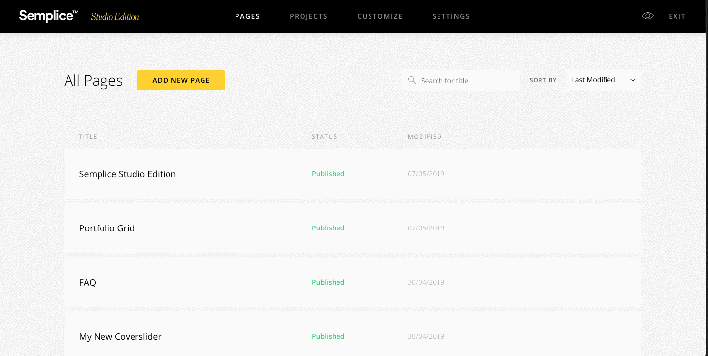Click the TITLE column header
Screen dimensions: 708x356
tap(88, 136)
